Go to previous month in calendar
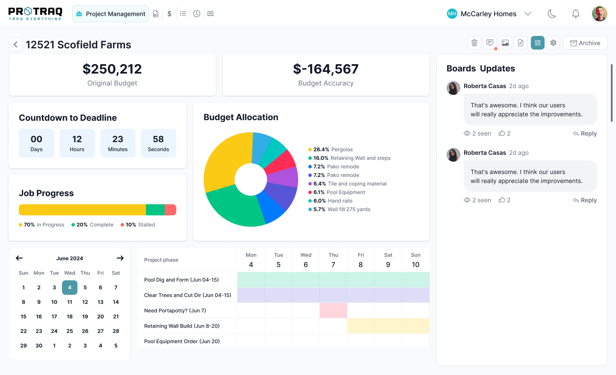 click(x=19, y=258)
